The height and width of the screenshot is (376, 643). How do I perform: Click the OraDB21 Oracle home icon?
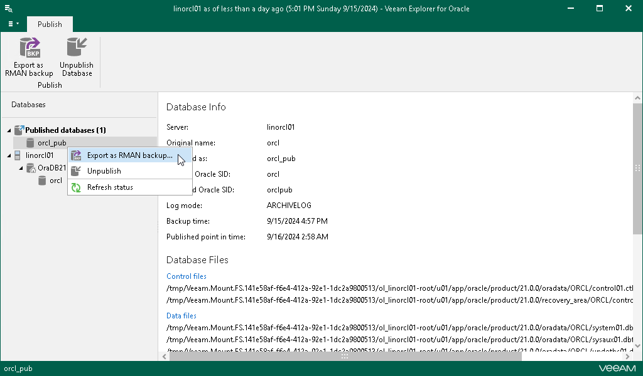tap(31, 168)
